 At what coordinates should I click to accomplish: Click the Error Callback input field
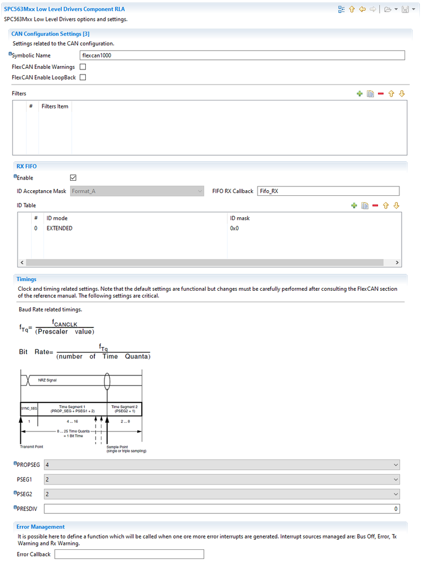[x=129, y=554]
